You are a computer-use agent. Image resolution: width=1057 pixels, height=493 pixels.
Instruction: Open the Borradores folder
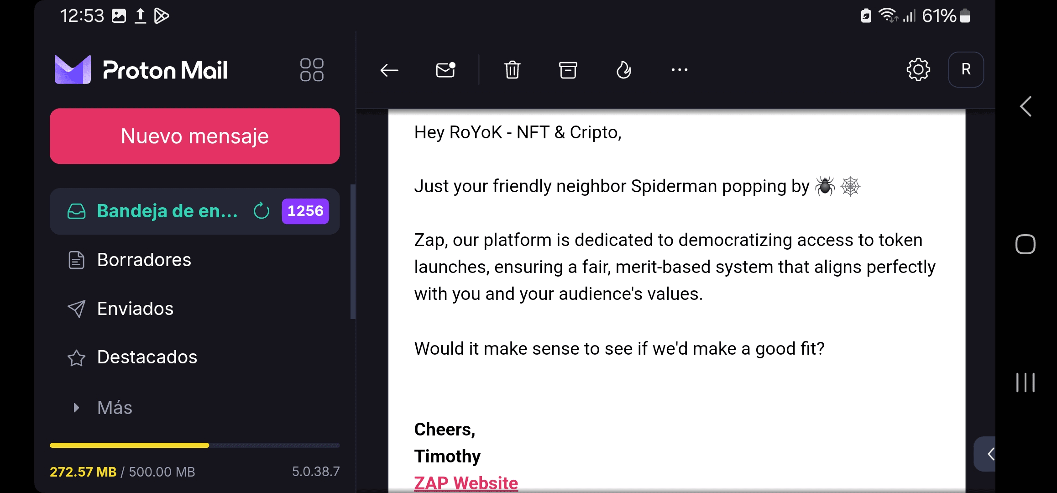144,260
